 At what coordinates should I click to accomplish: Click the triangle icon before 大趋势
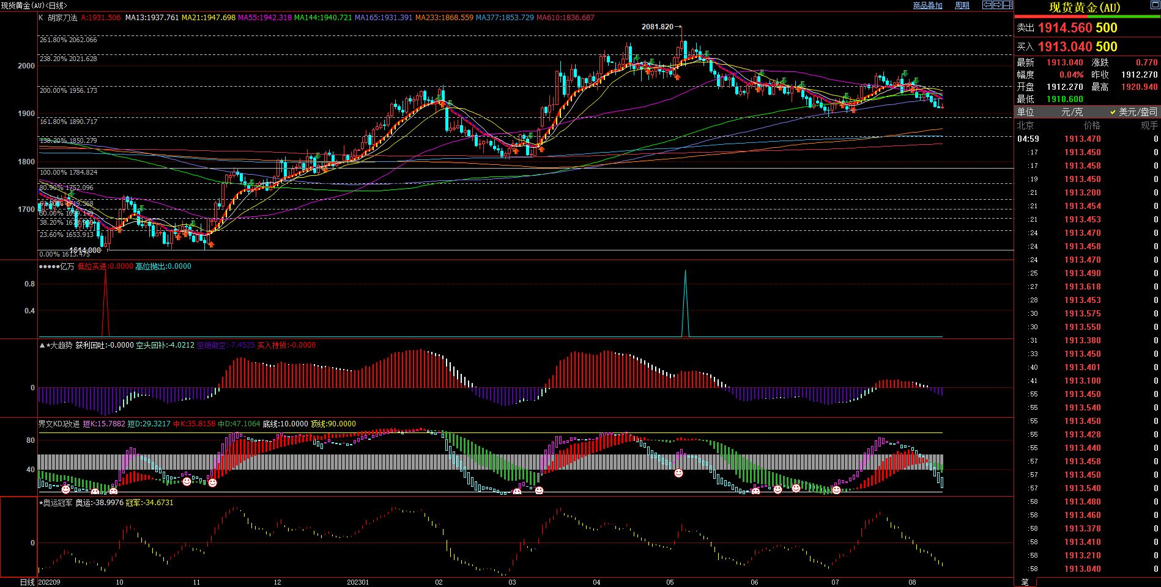[42, 345]
